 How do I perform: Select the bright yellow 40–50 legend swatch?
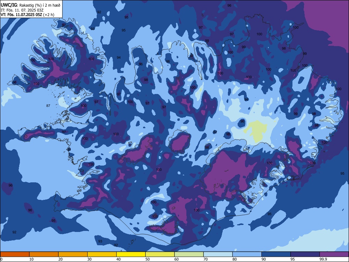tap(131, 254)
